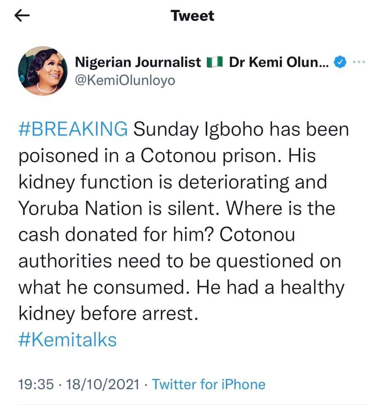This screenshot has width=385, height=405.
Task: Click the blue verified badge
Action: [339, 63]
